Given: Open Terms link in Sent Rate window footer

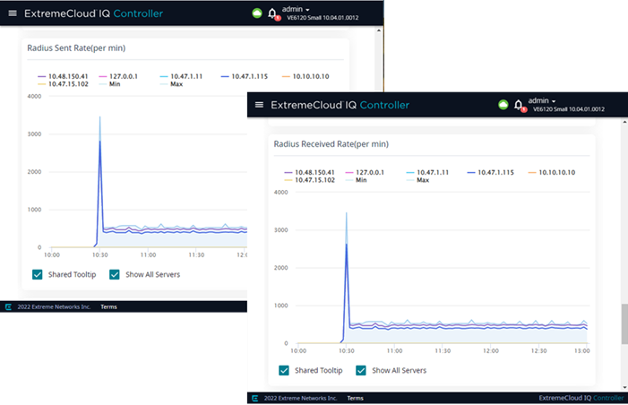Looking at the screenshot, I should tap(108, 306).
